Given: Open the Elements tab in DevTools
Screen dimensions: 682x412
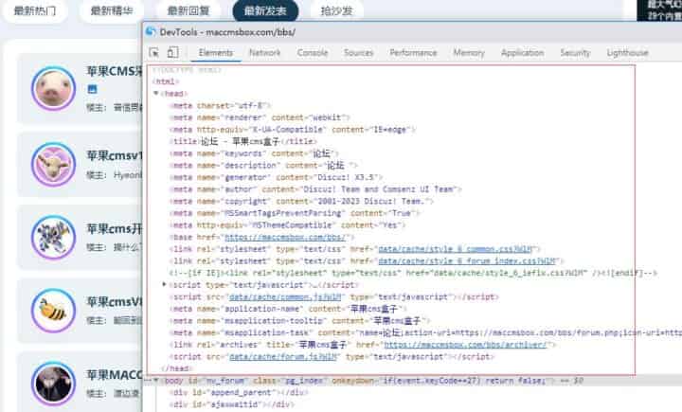Looking at the screenshot, I should 216,53.
